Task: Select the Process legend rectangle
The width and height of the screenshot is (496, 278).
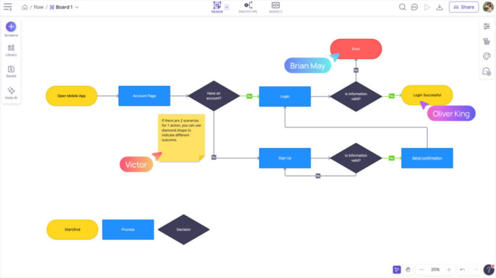Action: tap(128, 230)
